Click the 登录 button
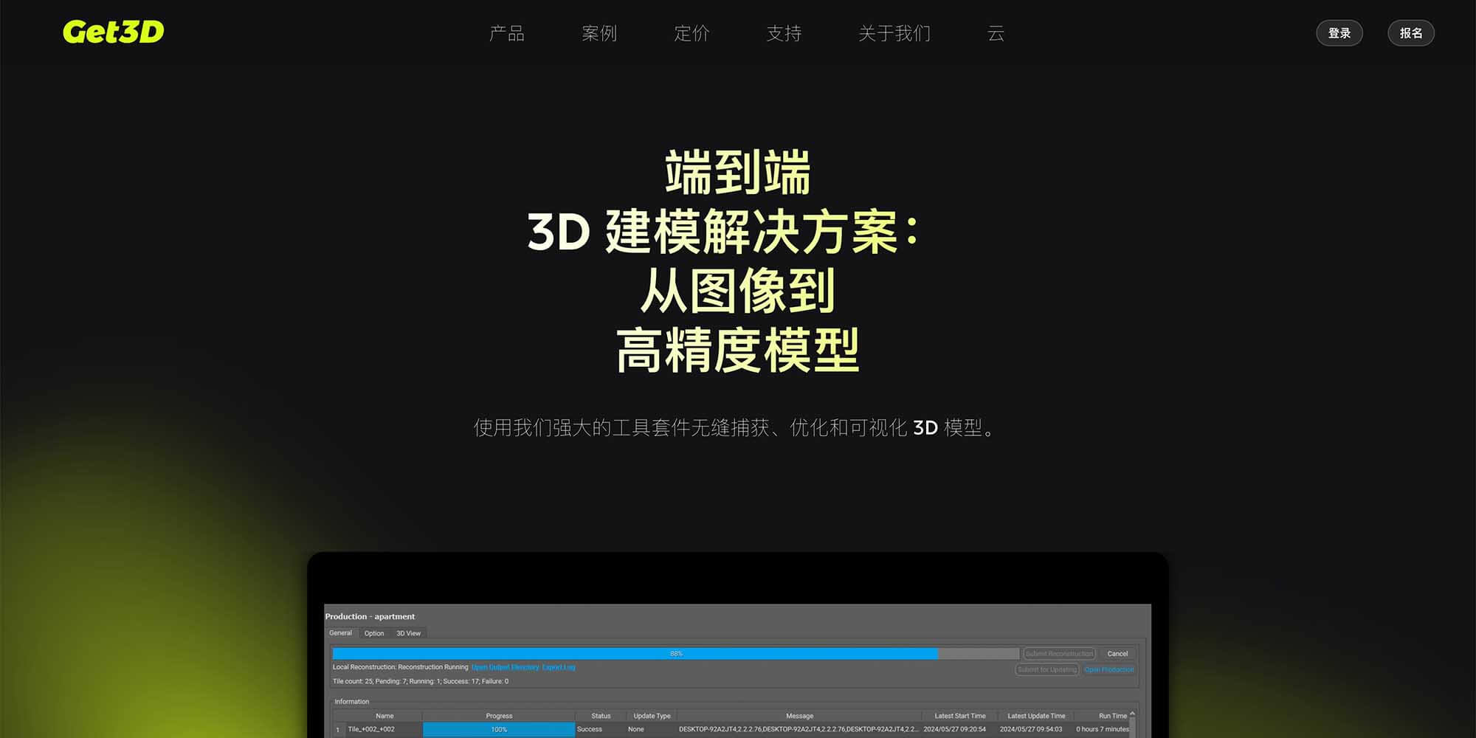Viewport: 1476px width, 738px height. pyautogui.click(x=1339, y=32)
